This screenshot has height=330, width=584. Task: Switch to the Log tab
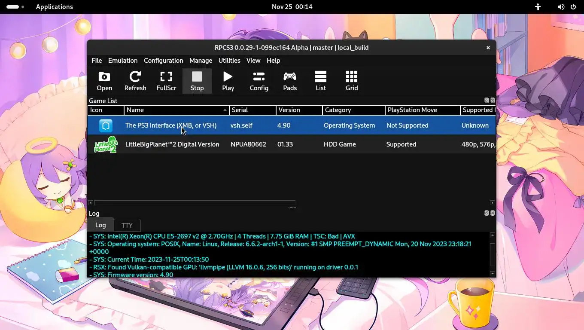click(100, 225)
